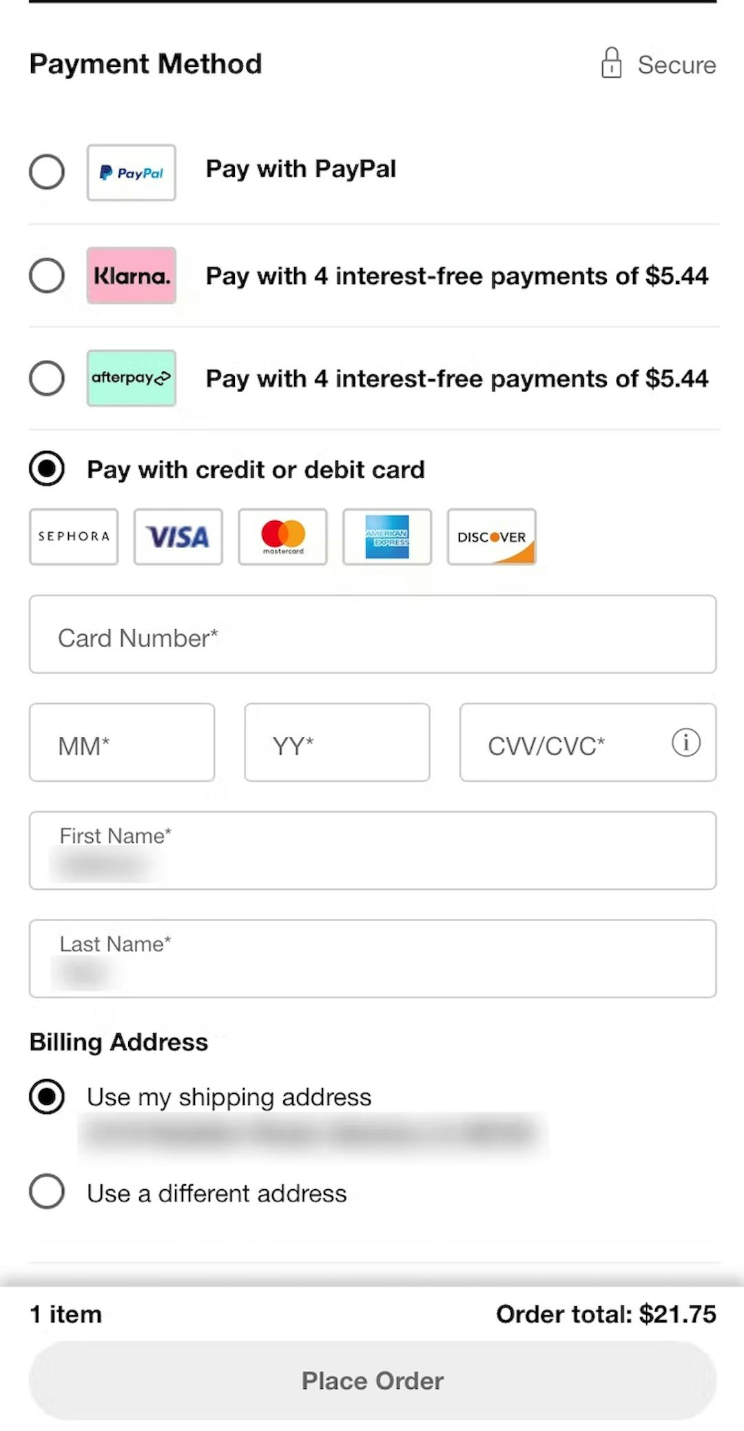Image resolution: width=744 pixels, height=1431 pixels.
Task: Select the Pay with PayPal option
Action: pos(47,172)
